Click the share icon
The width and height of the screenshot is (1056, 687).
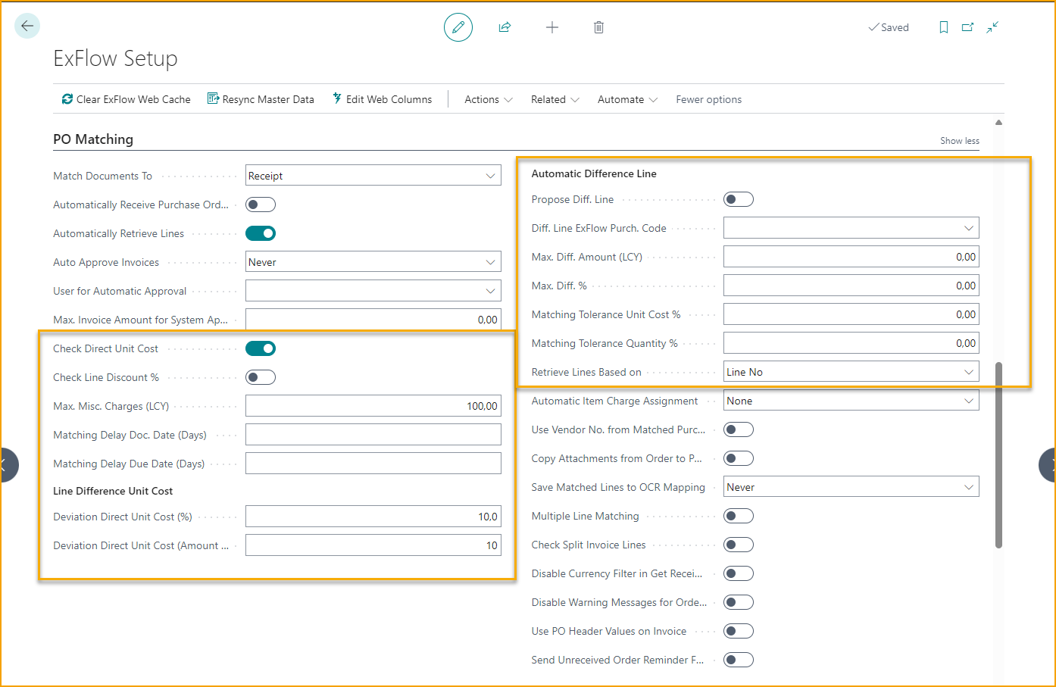(505, 27)
